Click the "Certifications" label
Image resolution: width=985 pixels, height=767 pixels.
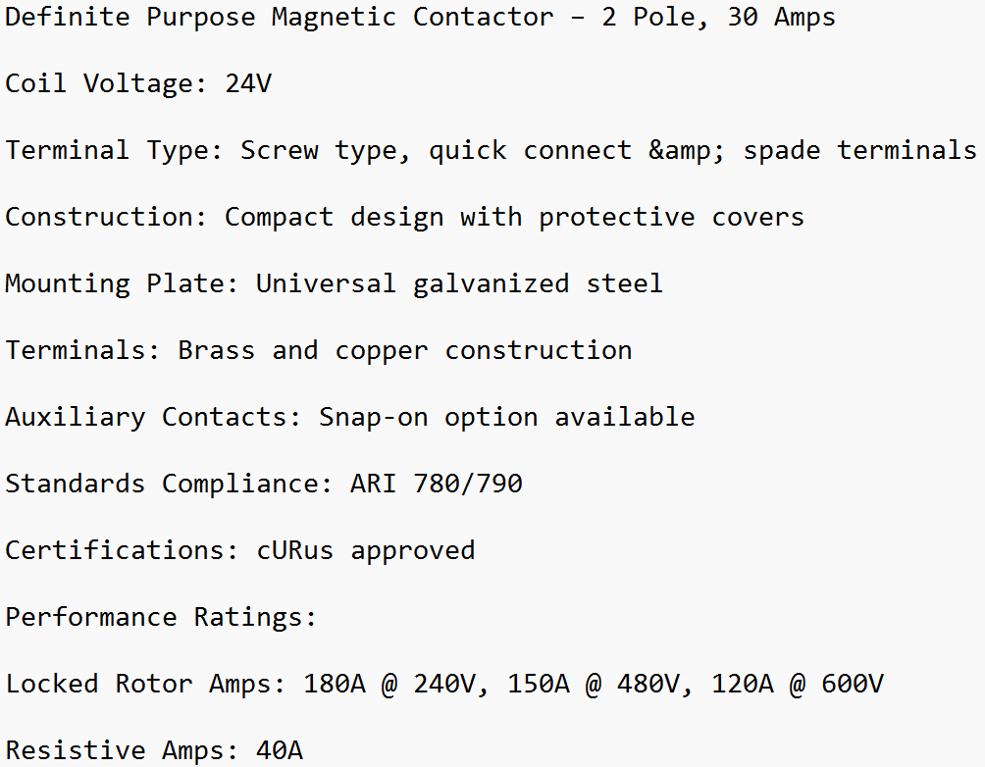coord(114,550)
